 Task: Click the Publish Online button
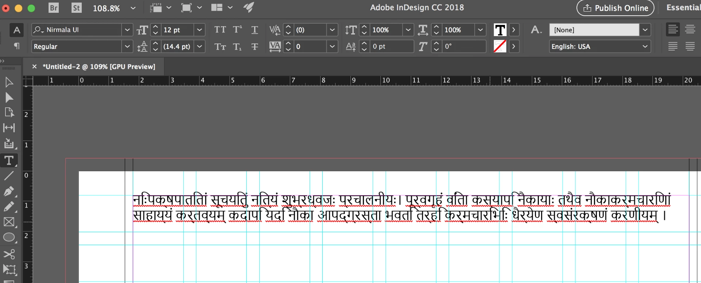point(615,8)
